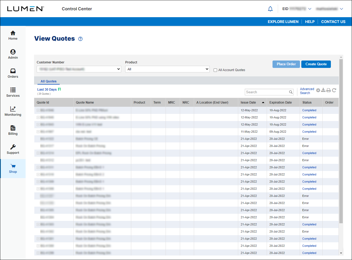
Task: Refresh the quotes table
Action: tap(334, 90)
